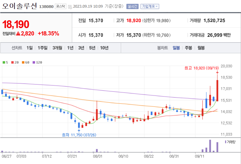Click the calendar icon beside the date
The width and height of the screenshot is (241, 164).
tap(70, 7)
